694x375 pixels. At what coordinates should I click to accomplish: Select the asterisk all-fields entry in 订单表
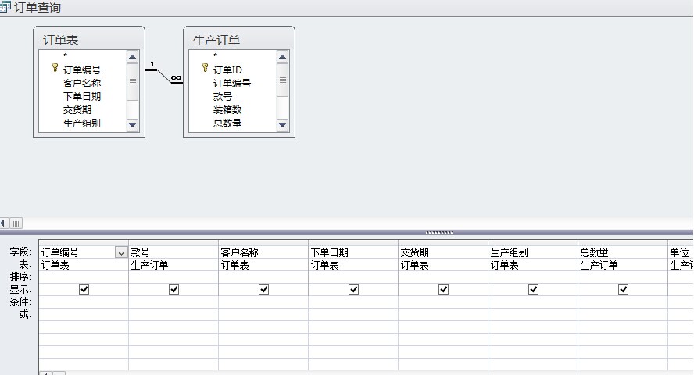coord(66,56)
